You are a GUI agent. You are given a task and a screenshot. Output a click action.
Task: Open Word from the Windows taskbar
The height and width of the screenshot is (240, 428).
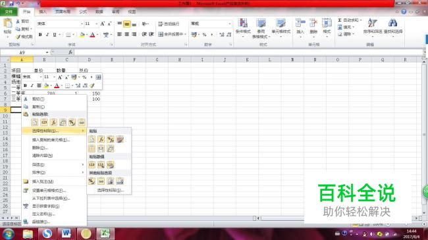(x=67, y=233)
